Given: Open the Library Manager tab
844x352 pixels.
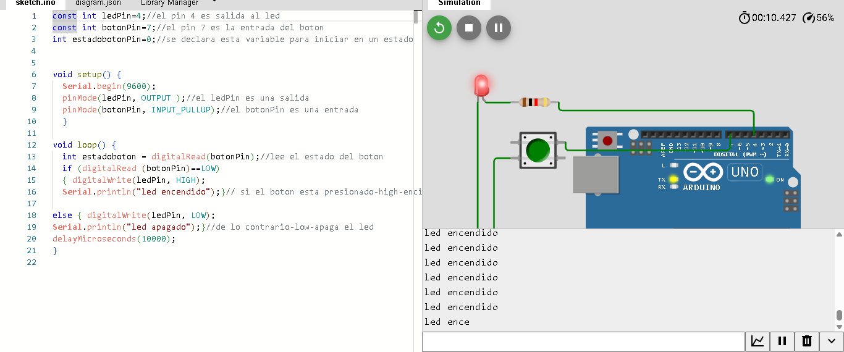Looking at the screenshot, I should (x=170, y=3).
